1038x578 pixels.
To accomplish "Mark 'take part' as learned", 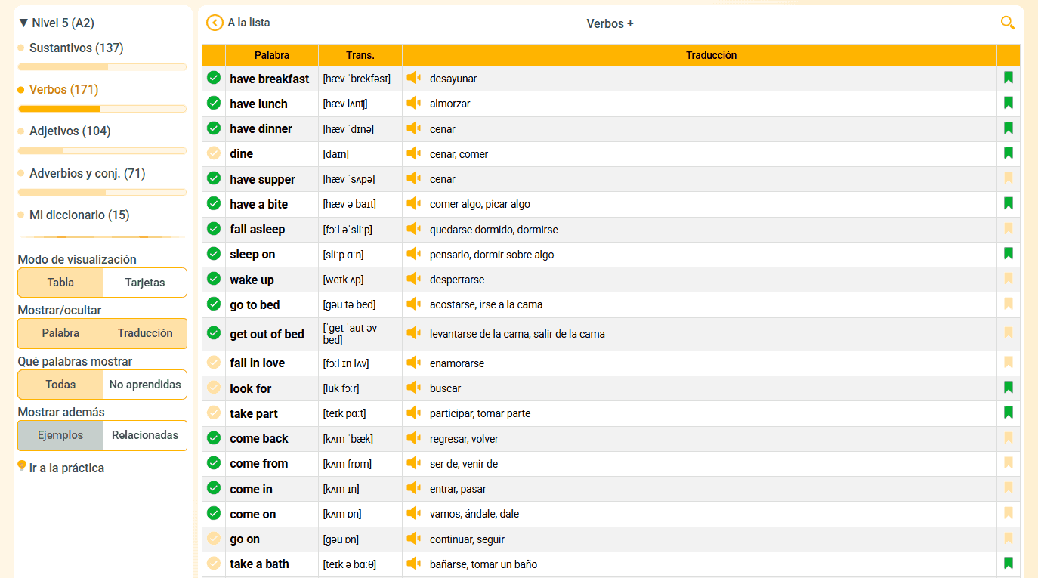I will coord(214,413).
